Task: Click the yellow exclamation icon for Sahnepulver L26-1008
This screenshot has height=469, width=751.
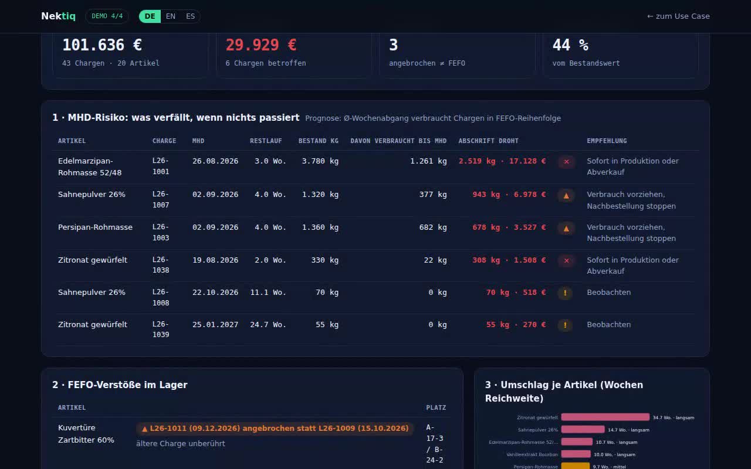Action: pyautogui.click(x=565, y=293)
